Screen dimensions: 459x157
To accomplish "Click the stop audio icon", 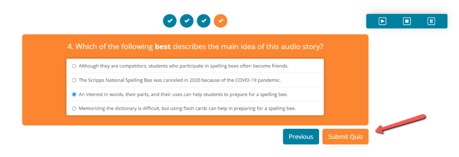I will [x=407, y=21].
